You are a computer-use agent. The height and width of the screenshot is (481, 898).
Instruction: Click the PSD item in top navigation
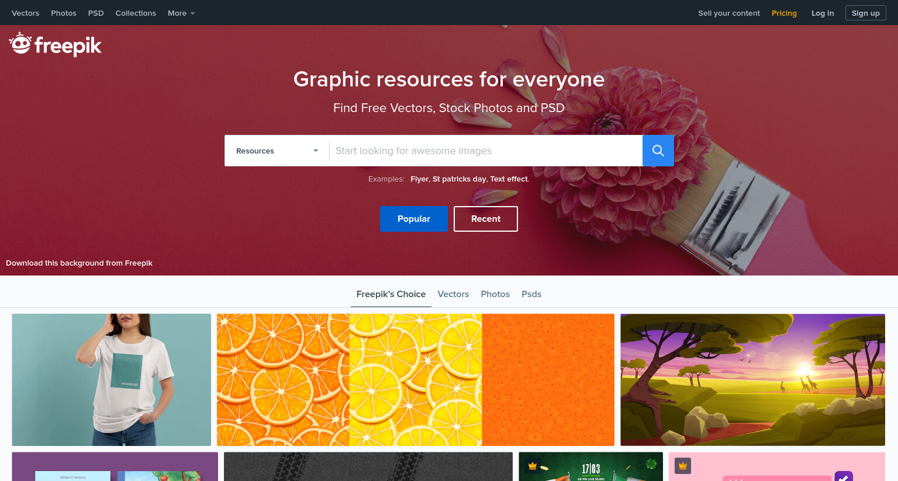96,13
